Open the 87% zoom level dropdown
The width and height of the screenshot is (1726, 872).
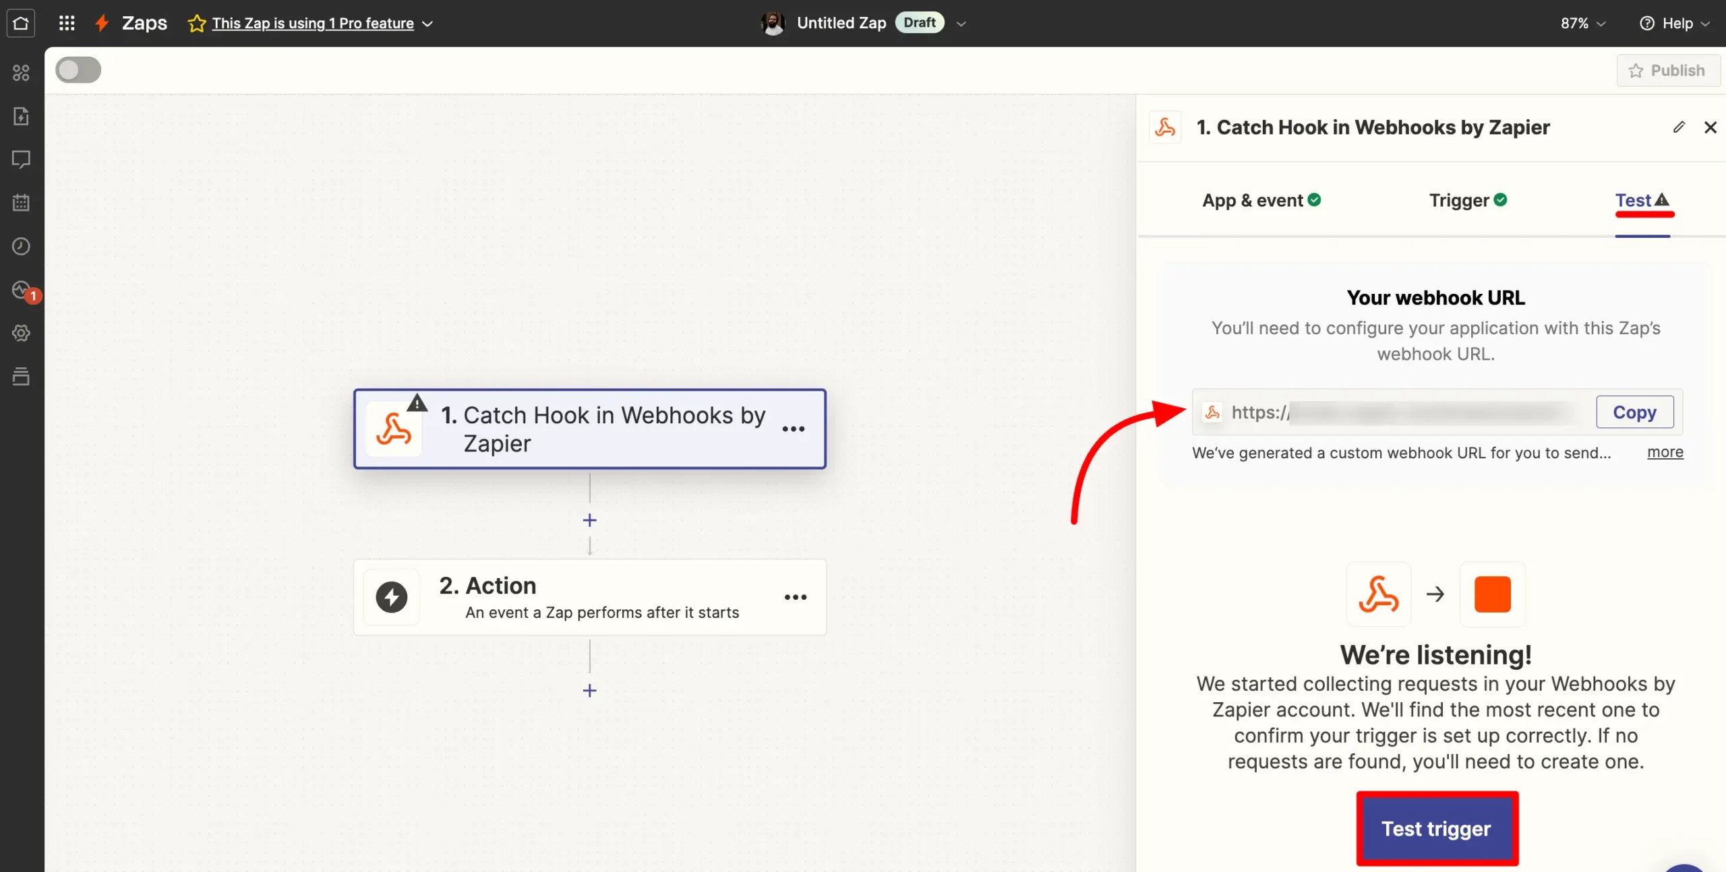point(1582,24)
